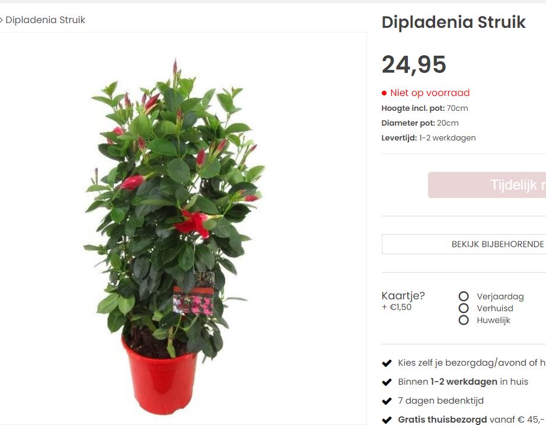This screenshot has width=546, height=425.
Task: Click the Dipladenia Struik breadcrumb link
Action: pos(45,20)
